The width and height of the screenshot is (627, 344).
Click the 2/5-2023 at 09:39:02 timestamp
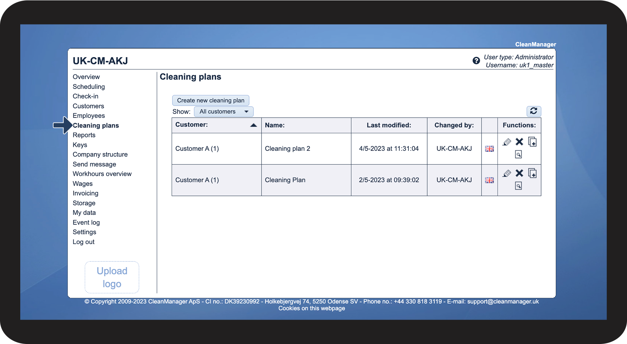389,180
